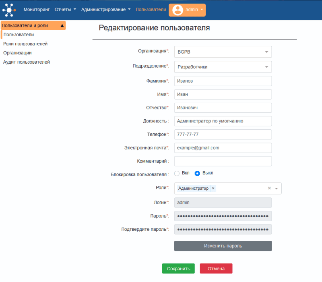Collapse the Пользователи и роли panel triangle
Viewport: 322px width, 282px height.
[63, 25]
